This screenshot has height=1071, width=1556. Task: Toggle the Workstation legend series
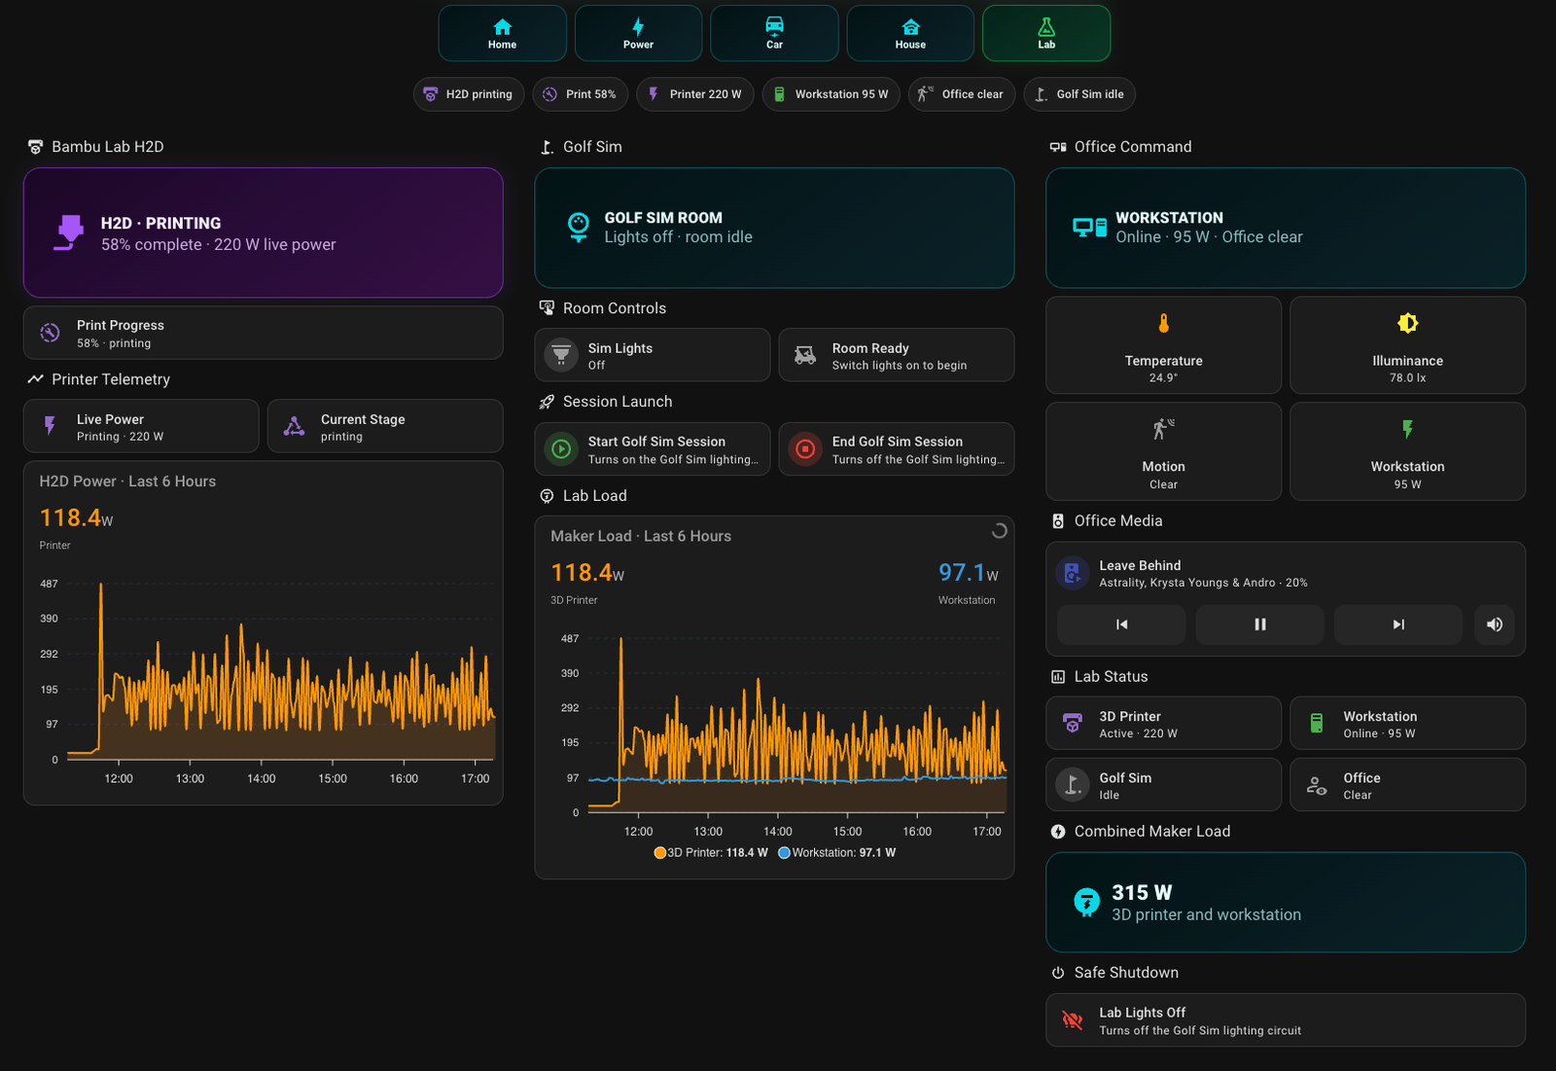point(837,853)
